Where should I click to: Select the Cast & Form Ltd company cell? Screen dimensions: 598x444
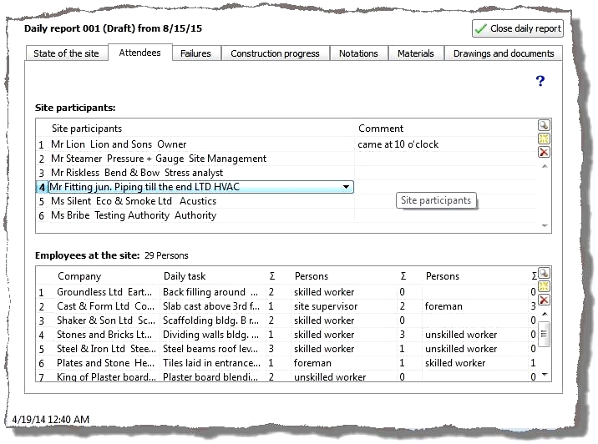[x=105, y=306]
